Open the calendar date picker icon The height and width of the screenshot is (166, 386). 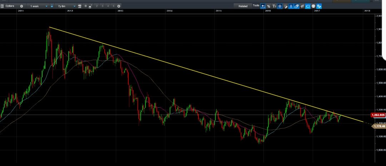coord(79,6)
